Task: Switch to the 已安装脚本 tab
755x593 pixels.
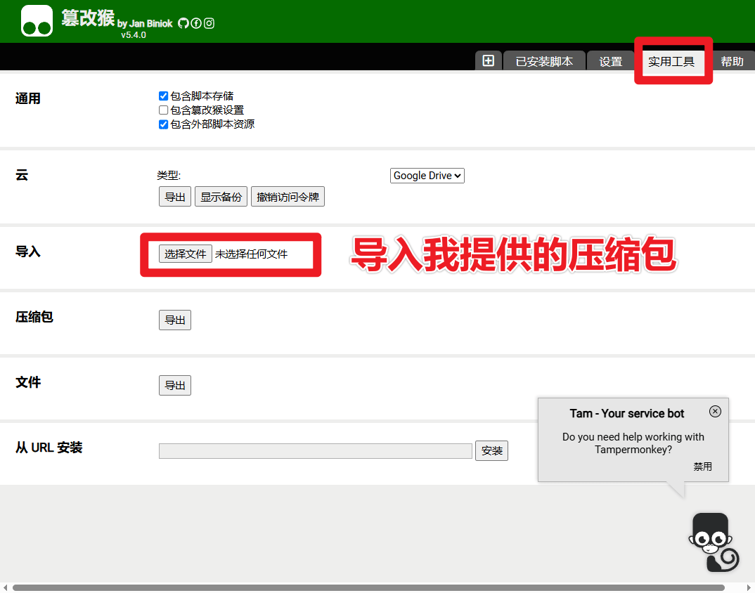Action: (543, 60)
